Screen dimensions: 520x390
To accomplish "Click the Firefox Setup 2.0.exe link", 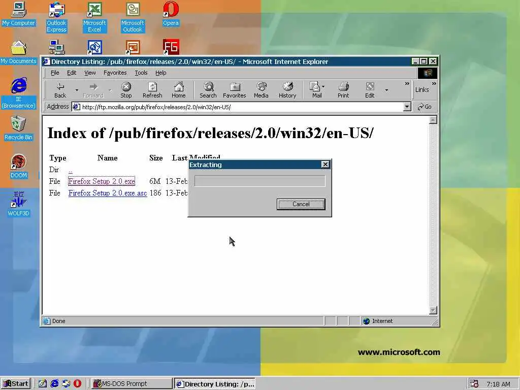I will tap(102, 181).
